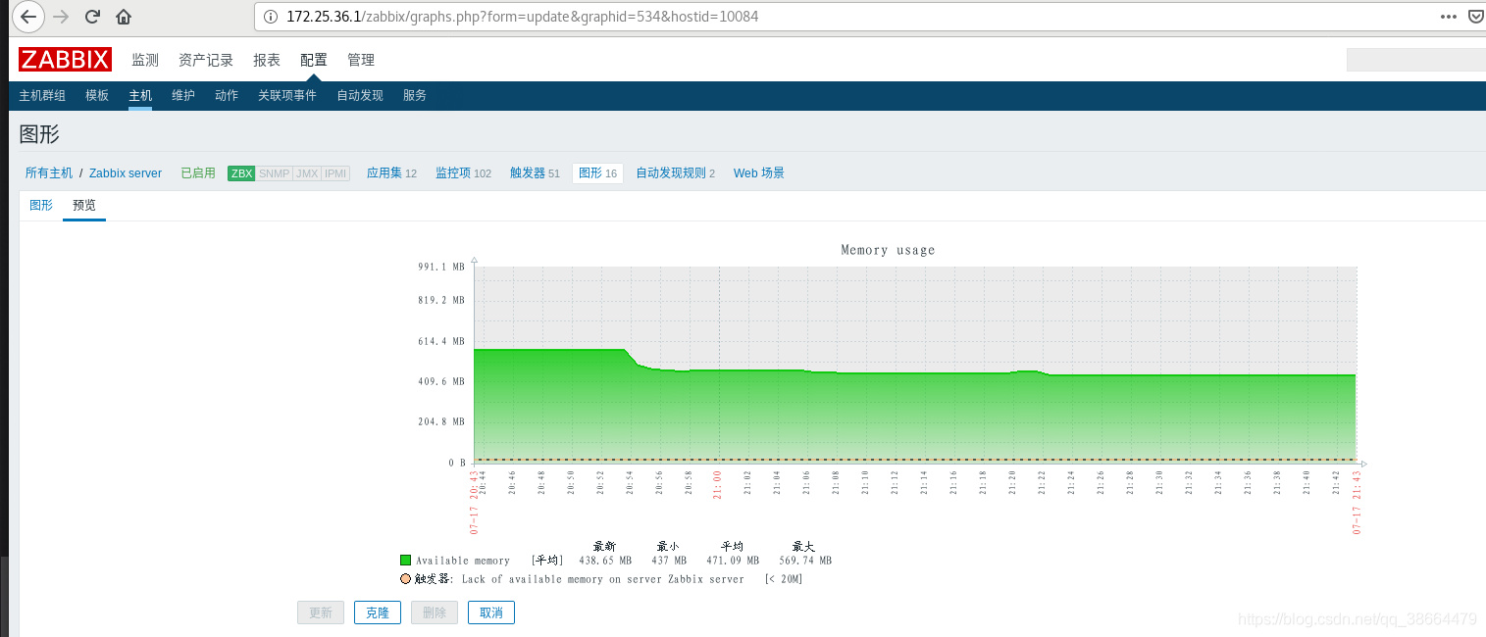
Task: Click the Zabbix search field
Action: pos(1415,60)
